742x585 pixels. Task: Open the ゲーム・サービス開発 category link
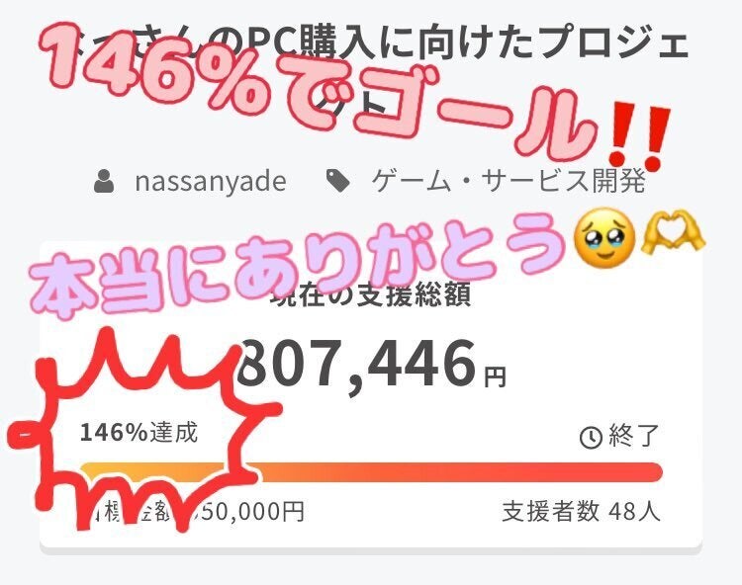click(x=508, y=181)
